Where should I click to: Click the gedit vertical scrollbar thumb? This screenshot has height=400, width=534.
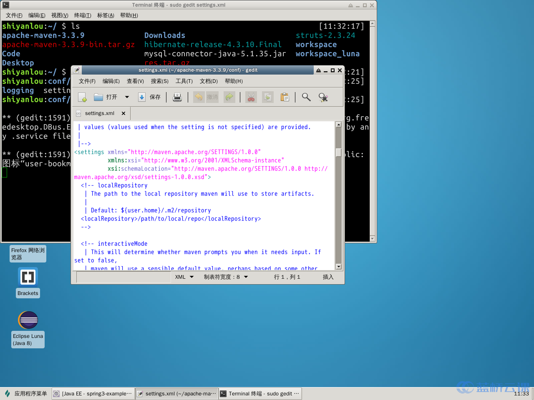[x=338, y=152]
